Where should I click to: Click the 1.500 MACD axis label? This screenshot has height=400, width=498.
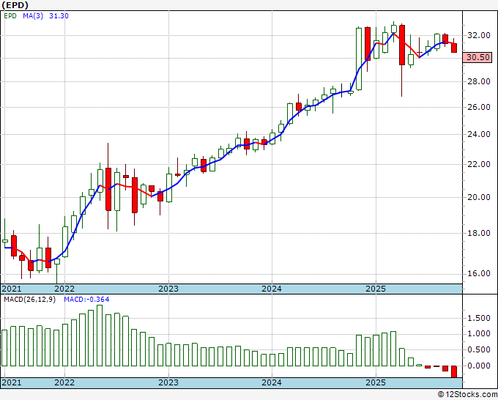[x=478, y=319]
